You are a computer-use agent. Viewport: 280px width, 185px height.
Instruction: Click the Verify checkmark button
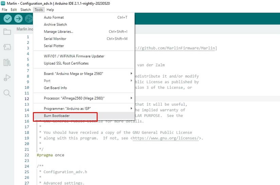pyautogui.click(x=8, y=19)
